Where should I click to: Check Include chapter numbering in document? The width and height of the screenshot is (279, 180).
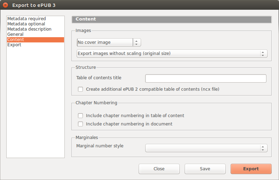(x=81, y=124)
